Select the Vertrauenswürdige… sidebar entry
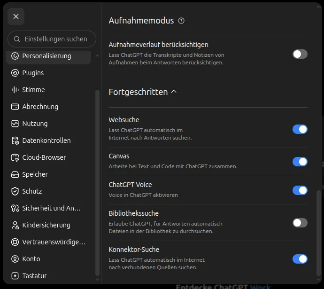The height and width of the screenshot is (289, 324). (48, 242)
